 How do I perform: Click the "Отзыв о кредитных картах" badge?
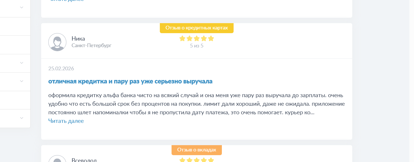point(197,28)
